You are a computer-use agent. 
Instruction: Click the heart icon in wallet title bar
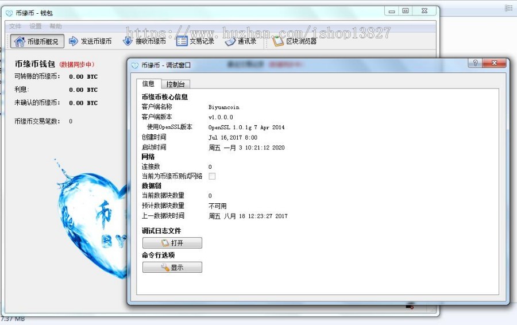(x=9, y=13)
